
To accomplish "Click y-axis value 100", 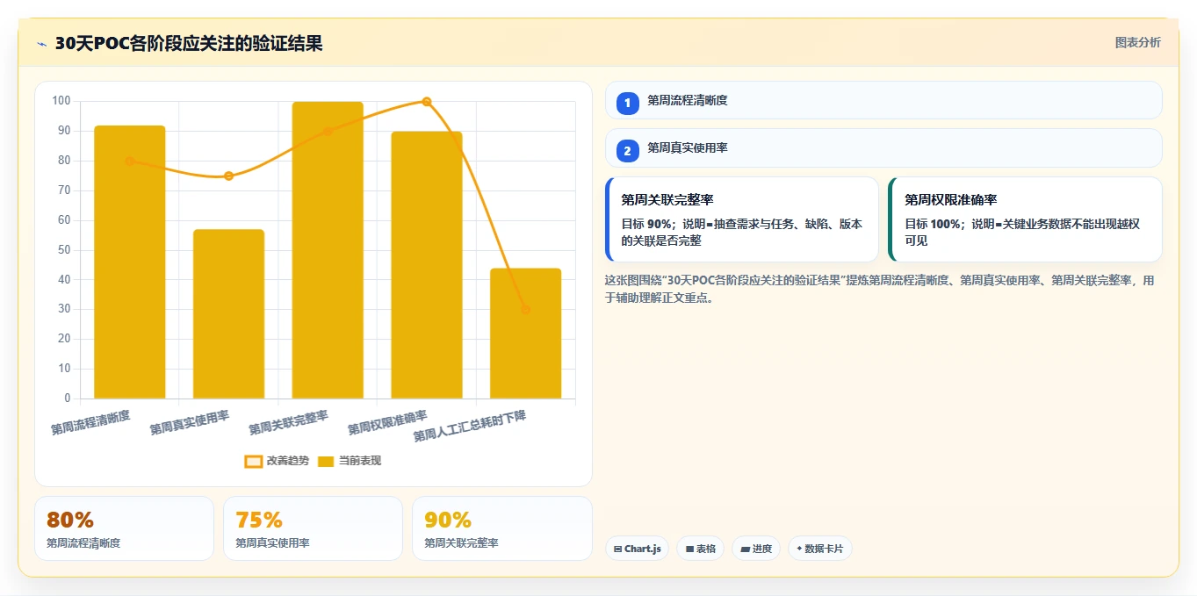I will (x=61, y=101).
